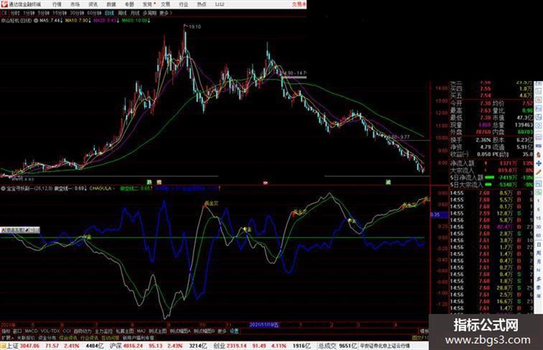Select the CCI indicator tab
Image resolution: width=543 pixels, height=350 pixels.
[x=67, y=331]
